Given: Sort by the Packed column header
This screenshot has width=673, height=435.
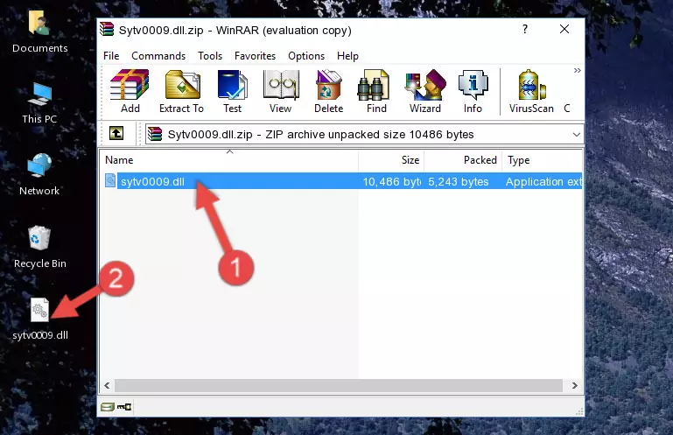Looking at the screenshot, I should [x=463, y=160].
